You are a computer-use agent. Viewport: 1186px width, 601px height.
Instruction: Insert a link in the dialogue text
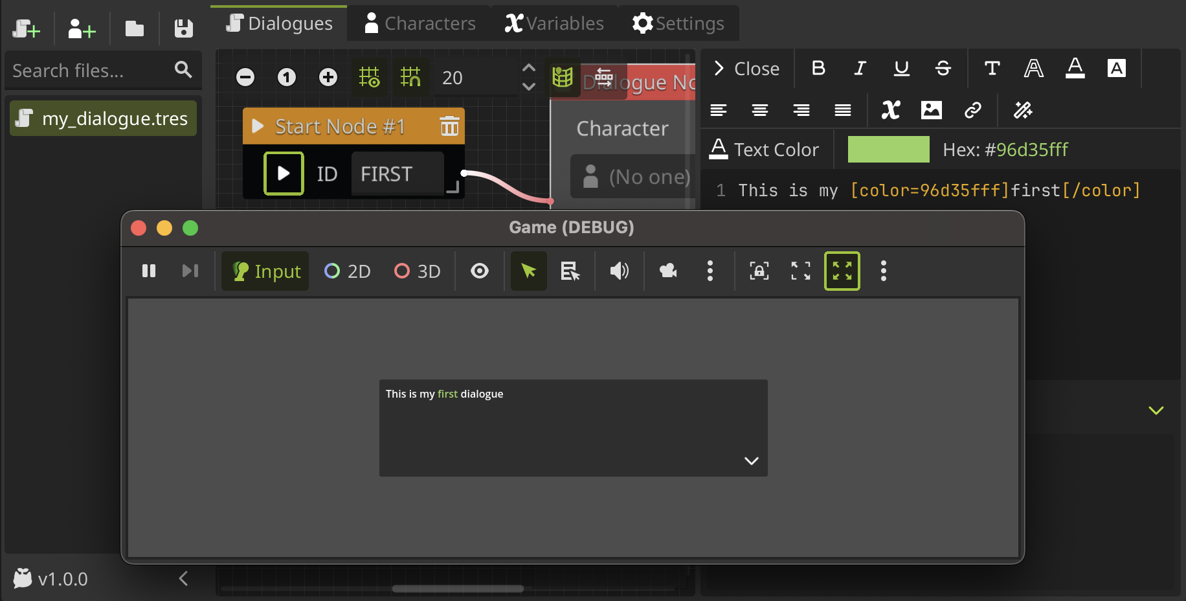coord(974,110)
